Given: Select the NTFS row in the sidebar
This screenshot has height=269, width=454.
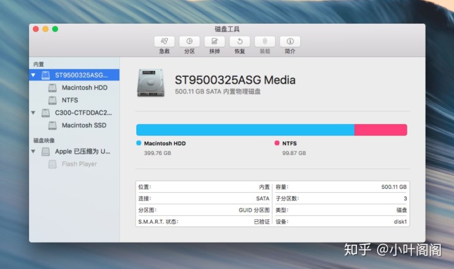Looking at the screenshot, I should point(74,100).
